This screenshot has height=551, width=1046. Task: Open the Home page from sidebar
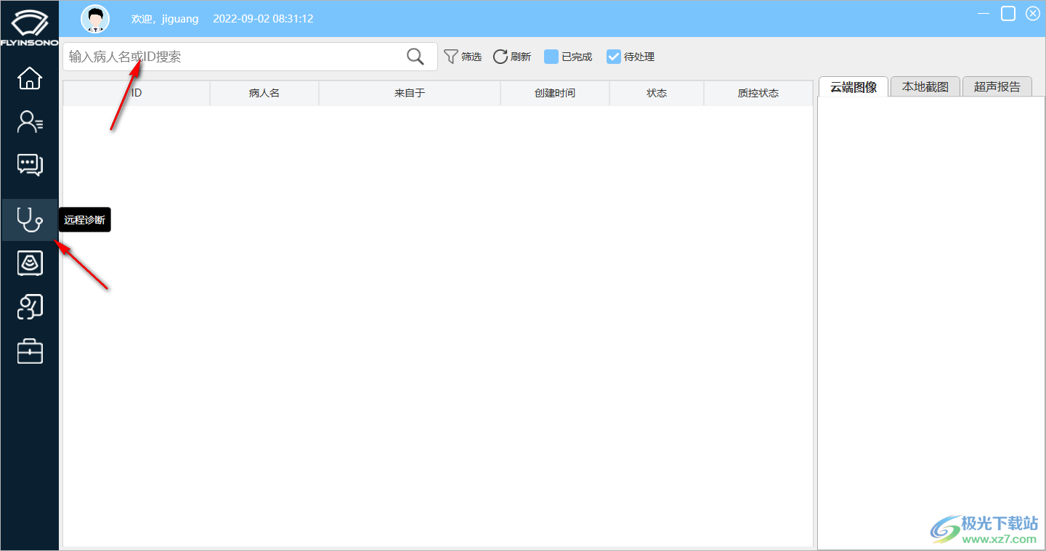(x=30, y=78)
